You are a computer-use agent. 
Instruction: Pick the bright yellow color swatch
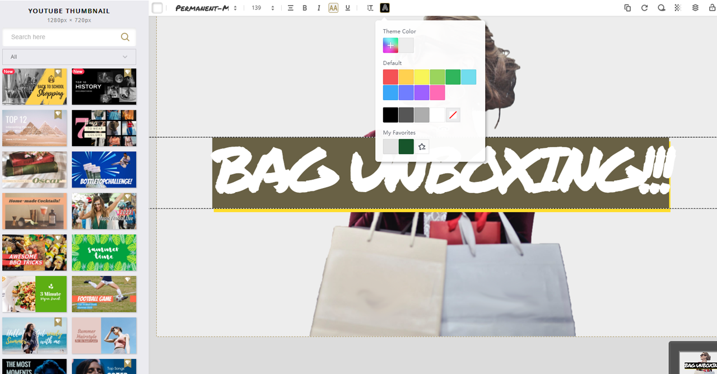click(x=422, y=77)
